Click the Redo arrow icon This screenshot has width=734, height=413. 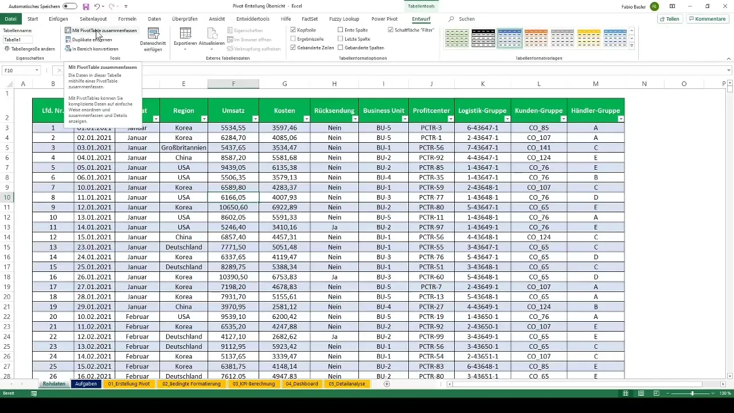click(x=112, y=6)
